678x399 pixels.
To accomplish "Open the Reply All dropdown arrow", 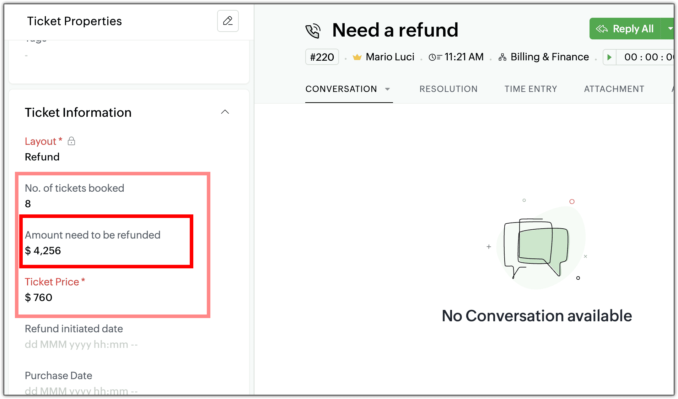I will 670,29.
